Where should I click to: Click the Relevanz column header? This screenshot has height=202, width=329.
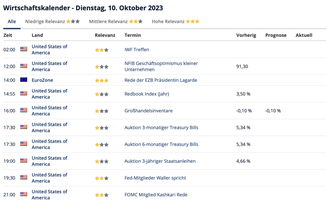[105, 35]
